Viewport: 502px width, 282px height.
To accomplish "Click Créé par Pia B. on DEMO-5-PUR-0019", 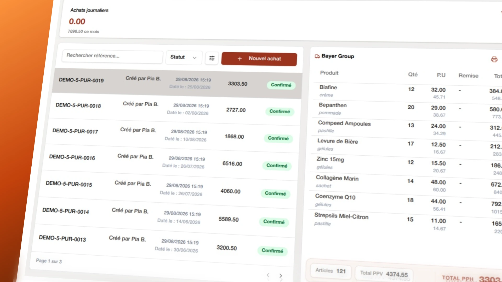I will 143,78.
